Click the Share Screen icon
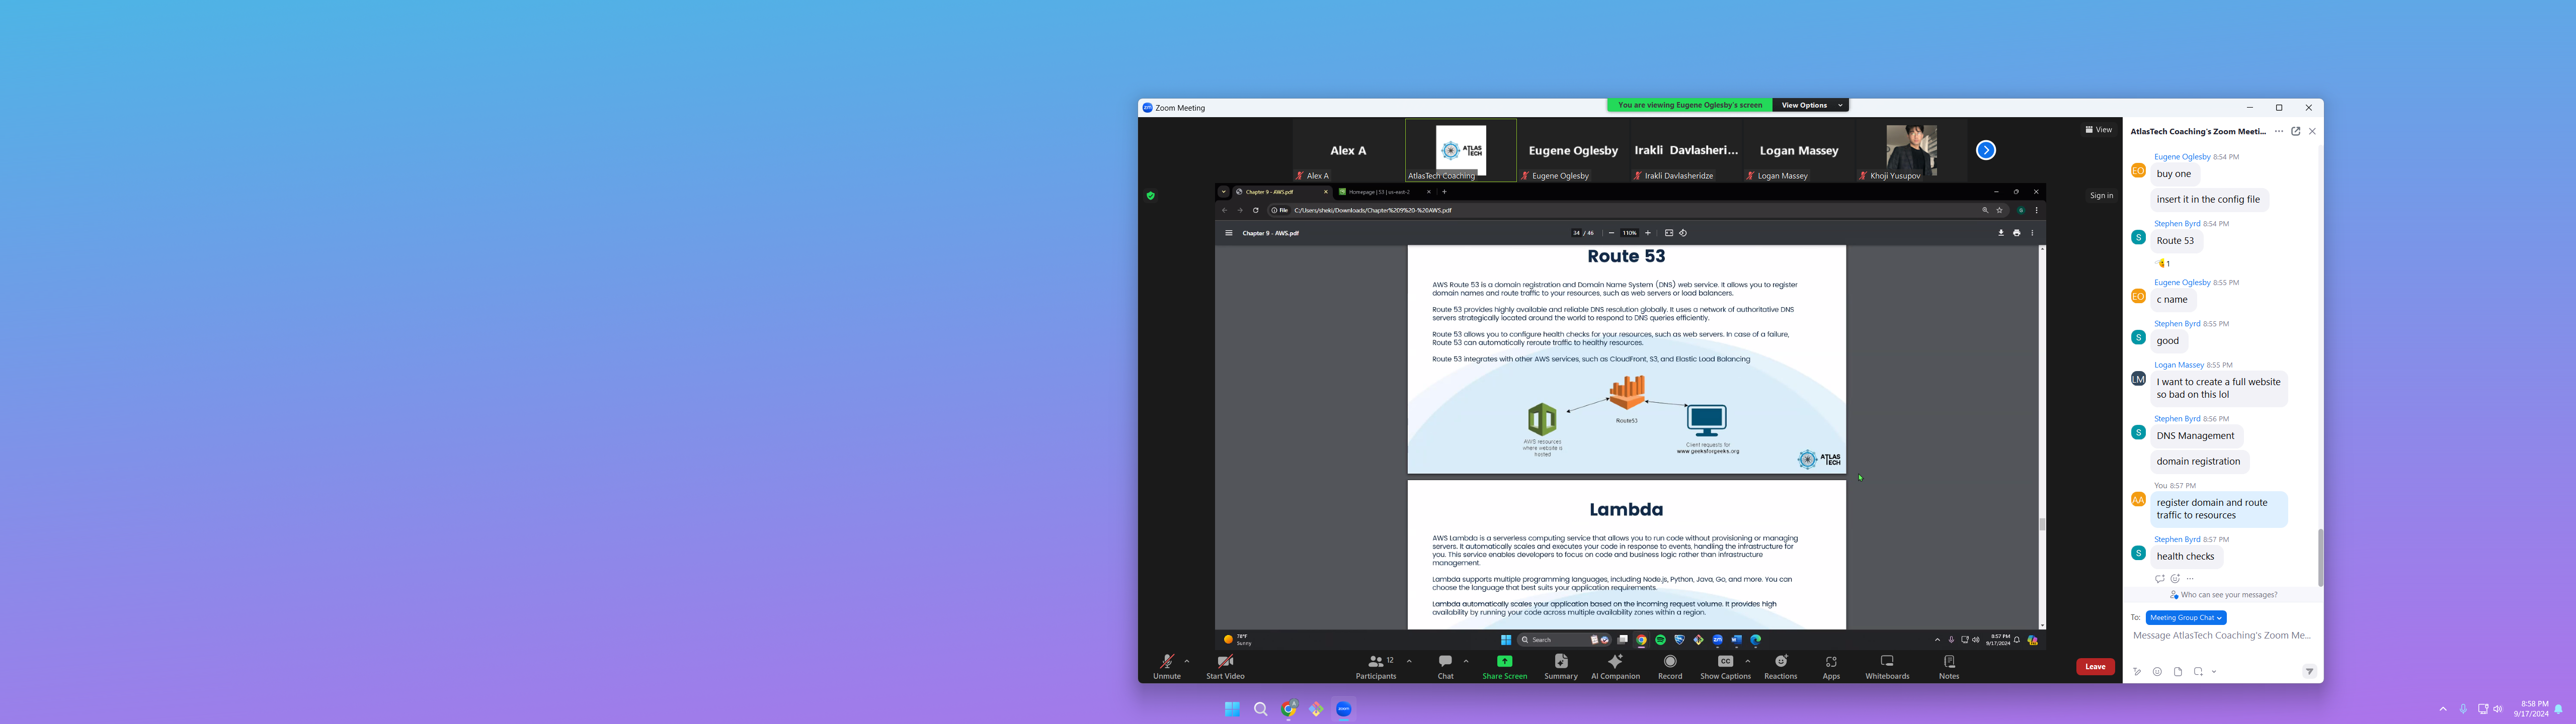This screenshot has width=2576, height=724. tap(1504, 662)
